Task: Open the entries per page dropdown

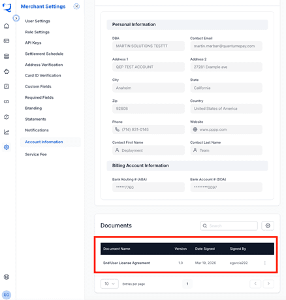Action: pyautogui.click(x=110, y=284)
